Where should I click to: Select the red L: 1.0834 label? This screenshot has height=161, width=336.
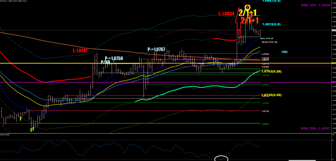(227, 14)
